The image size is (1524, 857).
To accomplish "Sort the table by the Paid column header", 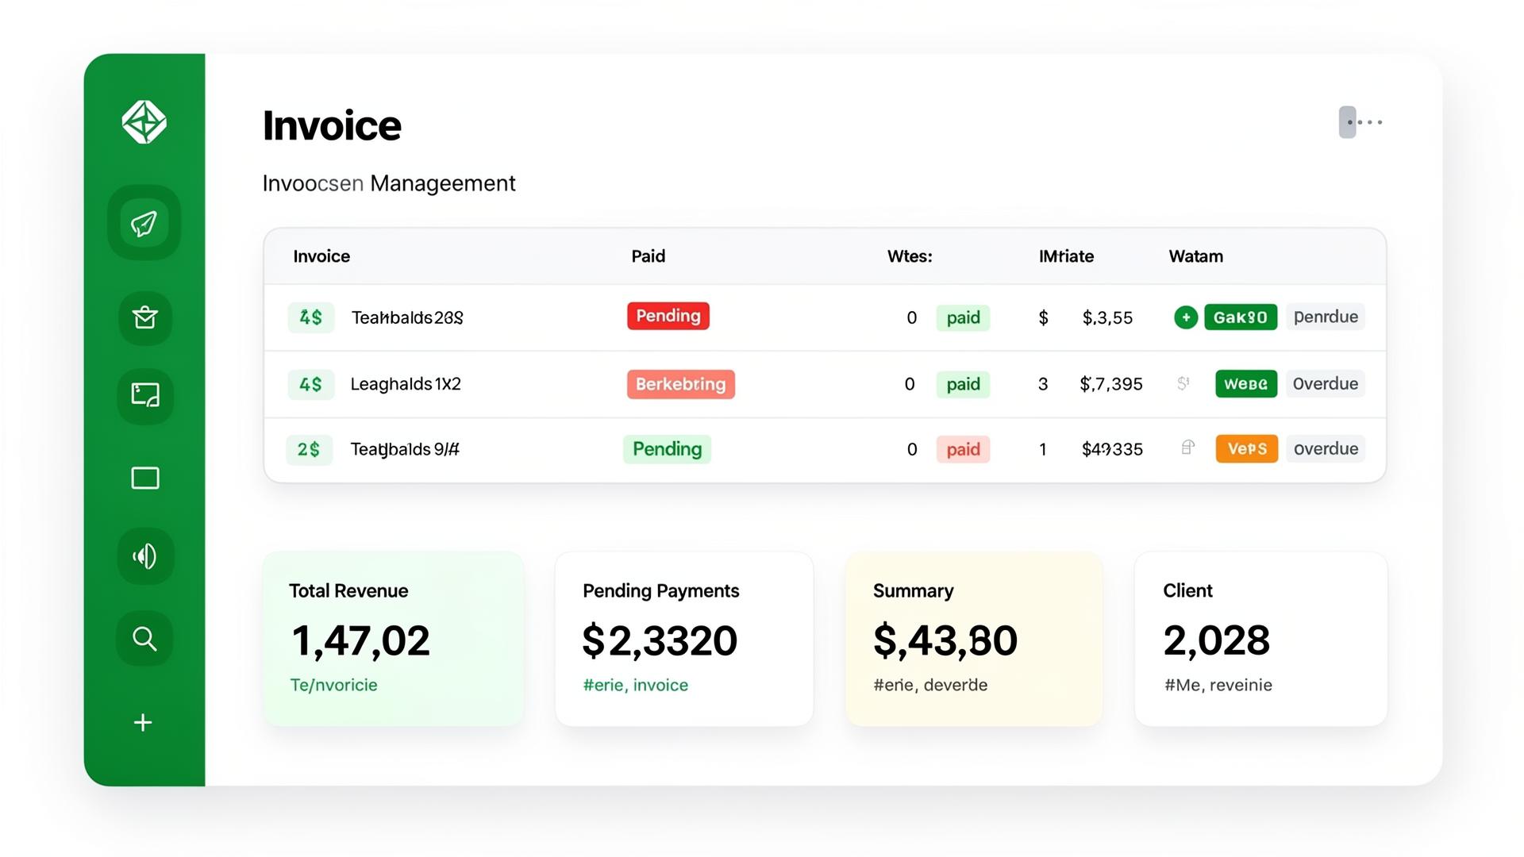I will (648, 256).
